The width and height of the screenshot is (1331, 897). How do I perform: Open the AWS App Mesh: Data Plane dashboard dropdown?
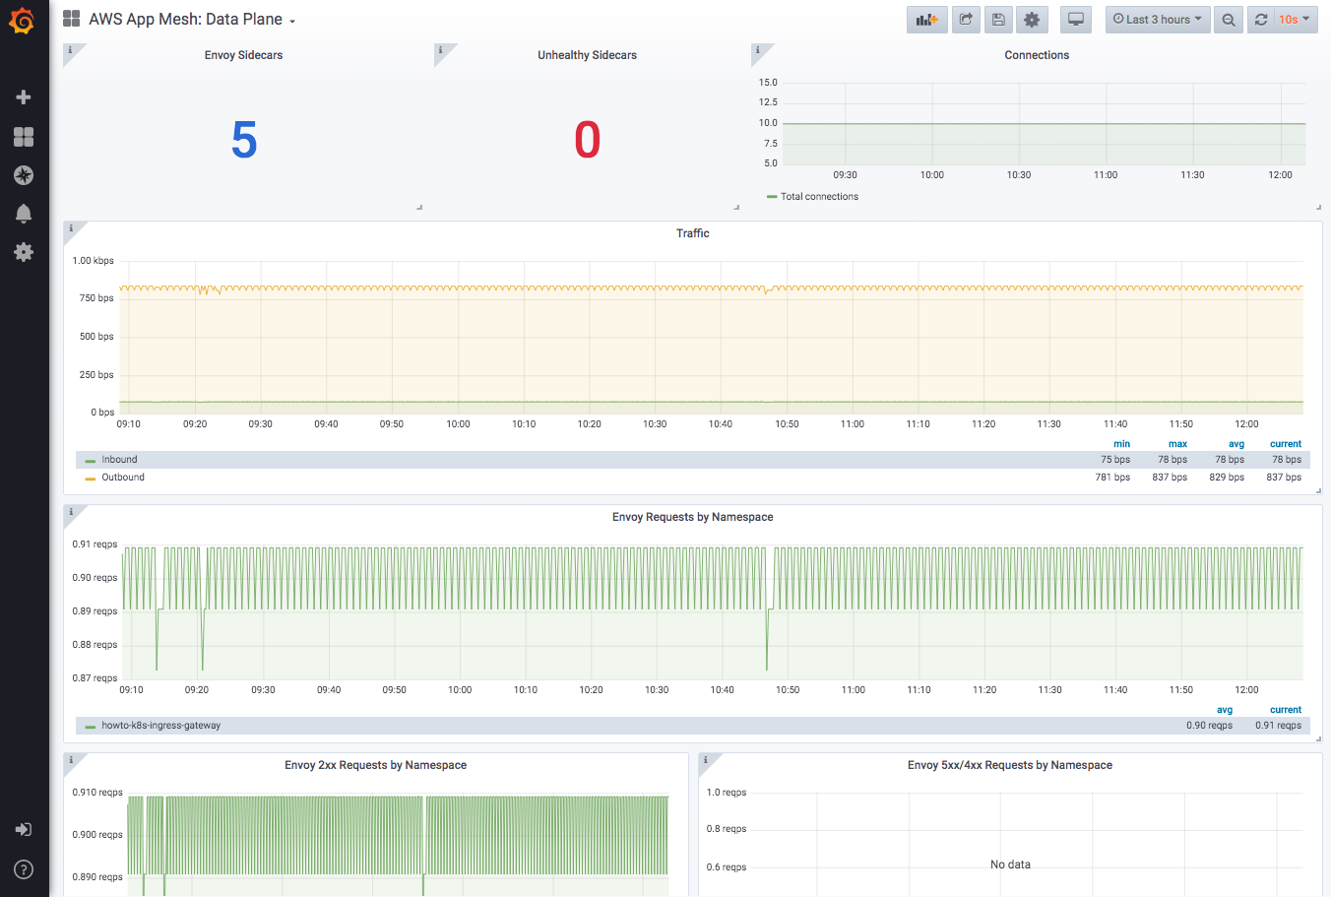192,20
